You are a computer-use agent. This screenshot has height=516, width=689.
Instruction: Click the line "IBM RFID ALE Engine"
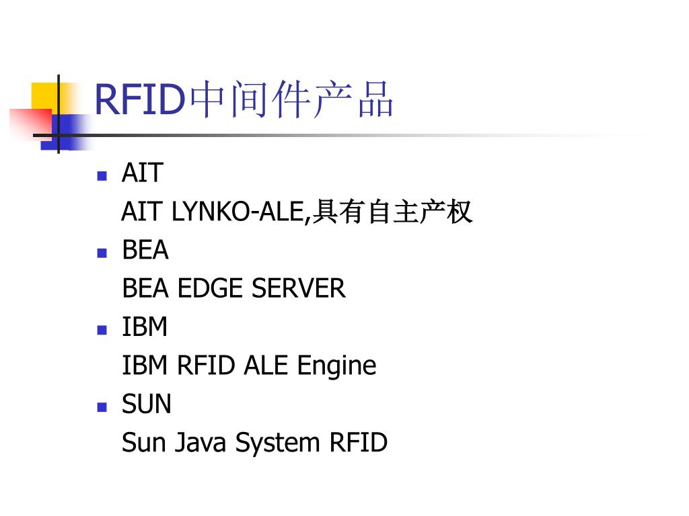[249, 366]
